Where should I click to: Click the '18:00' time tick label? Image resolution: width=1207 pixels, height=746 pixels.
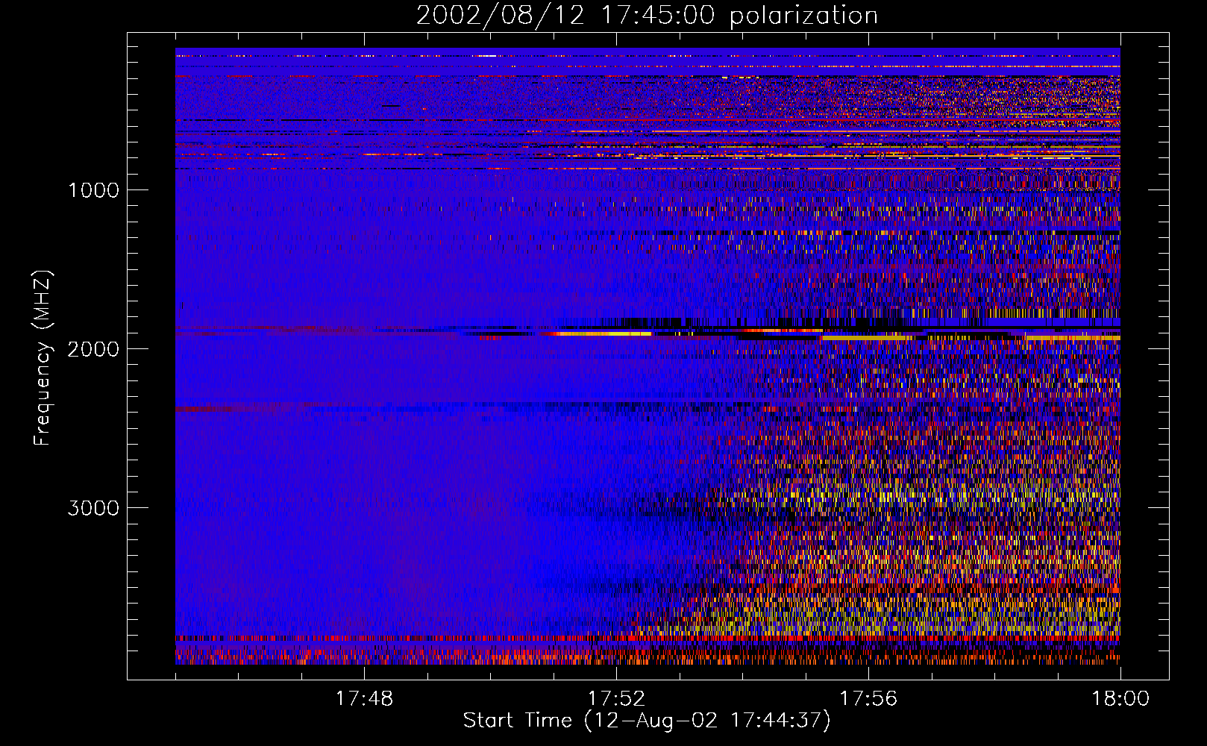pos(1120,699)
